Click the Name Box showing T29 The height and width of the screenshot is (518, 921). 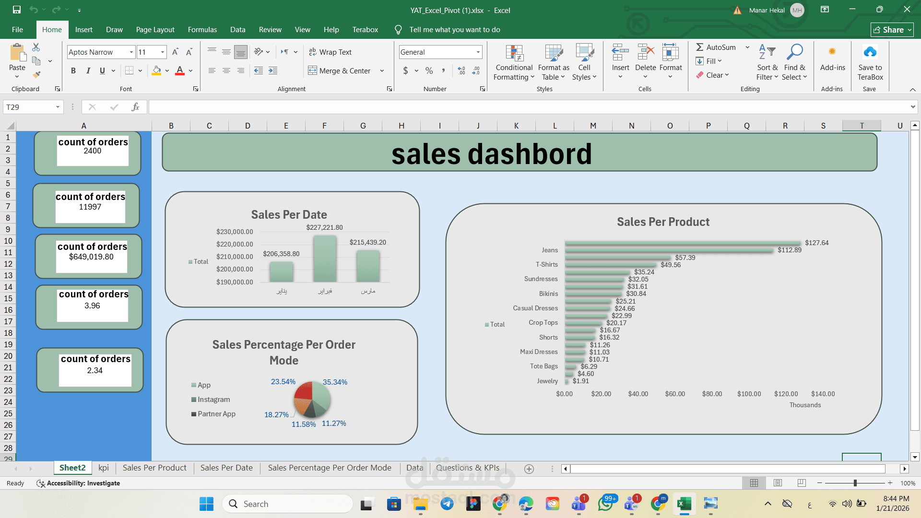29,107
